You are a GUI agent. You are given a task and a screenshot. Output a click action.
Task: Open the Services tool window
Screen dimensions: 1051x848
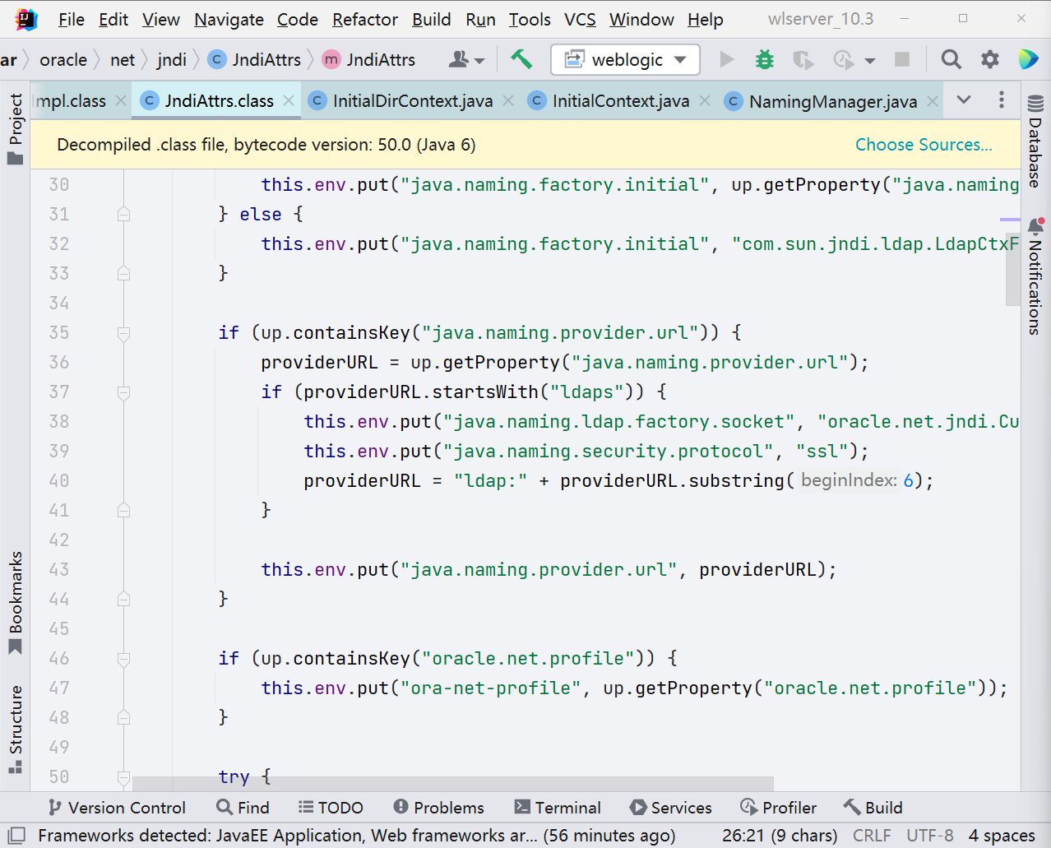[x=670, y=807]
